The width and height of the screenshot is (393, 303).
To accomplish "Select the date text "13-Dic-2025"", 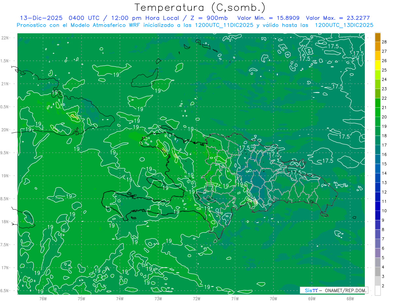I will [41, 18].
